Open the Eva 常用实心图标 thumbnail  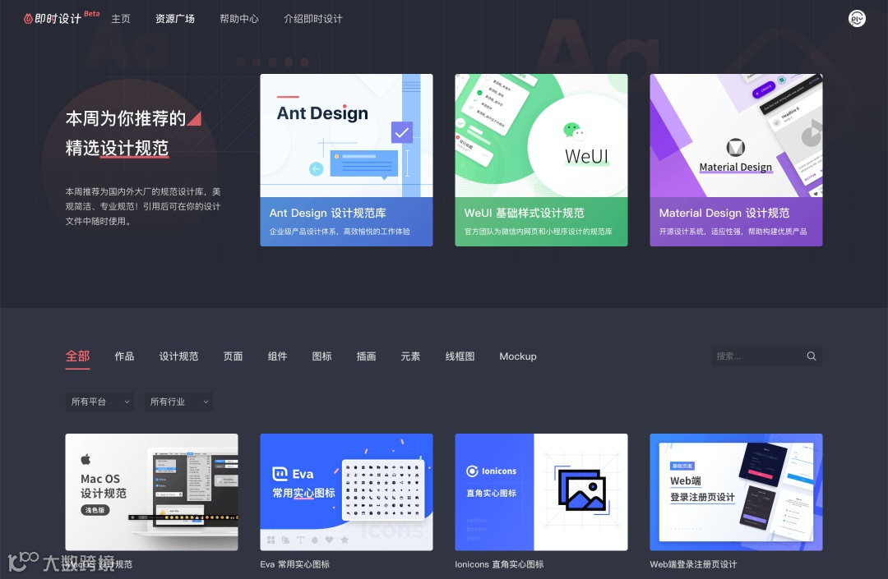click(346, 492)
